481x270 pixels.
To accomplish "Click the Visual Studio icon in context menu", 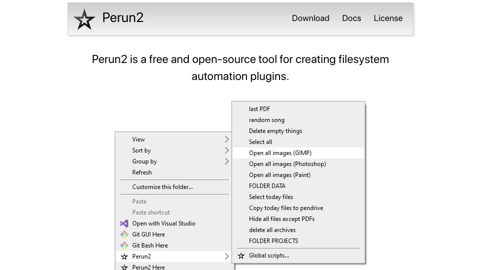I will [x=124, y=223].
